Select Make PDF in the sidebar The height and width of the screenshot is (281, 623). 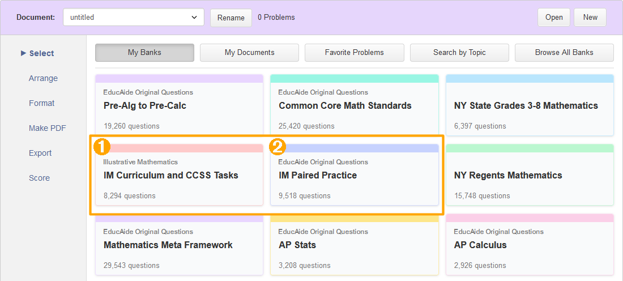pos(48,128)
